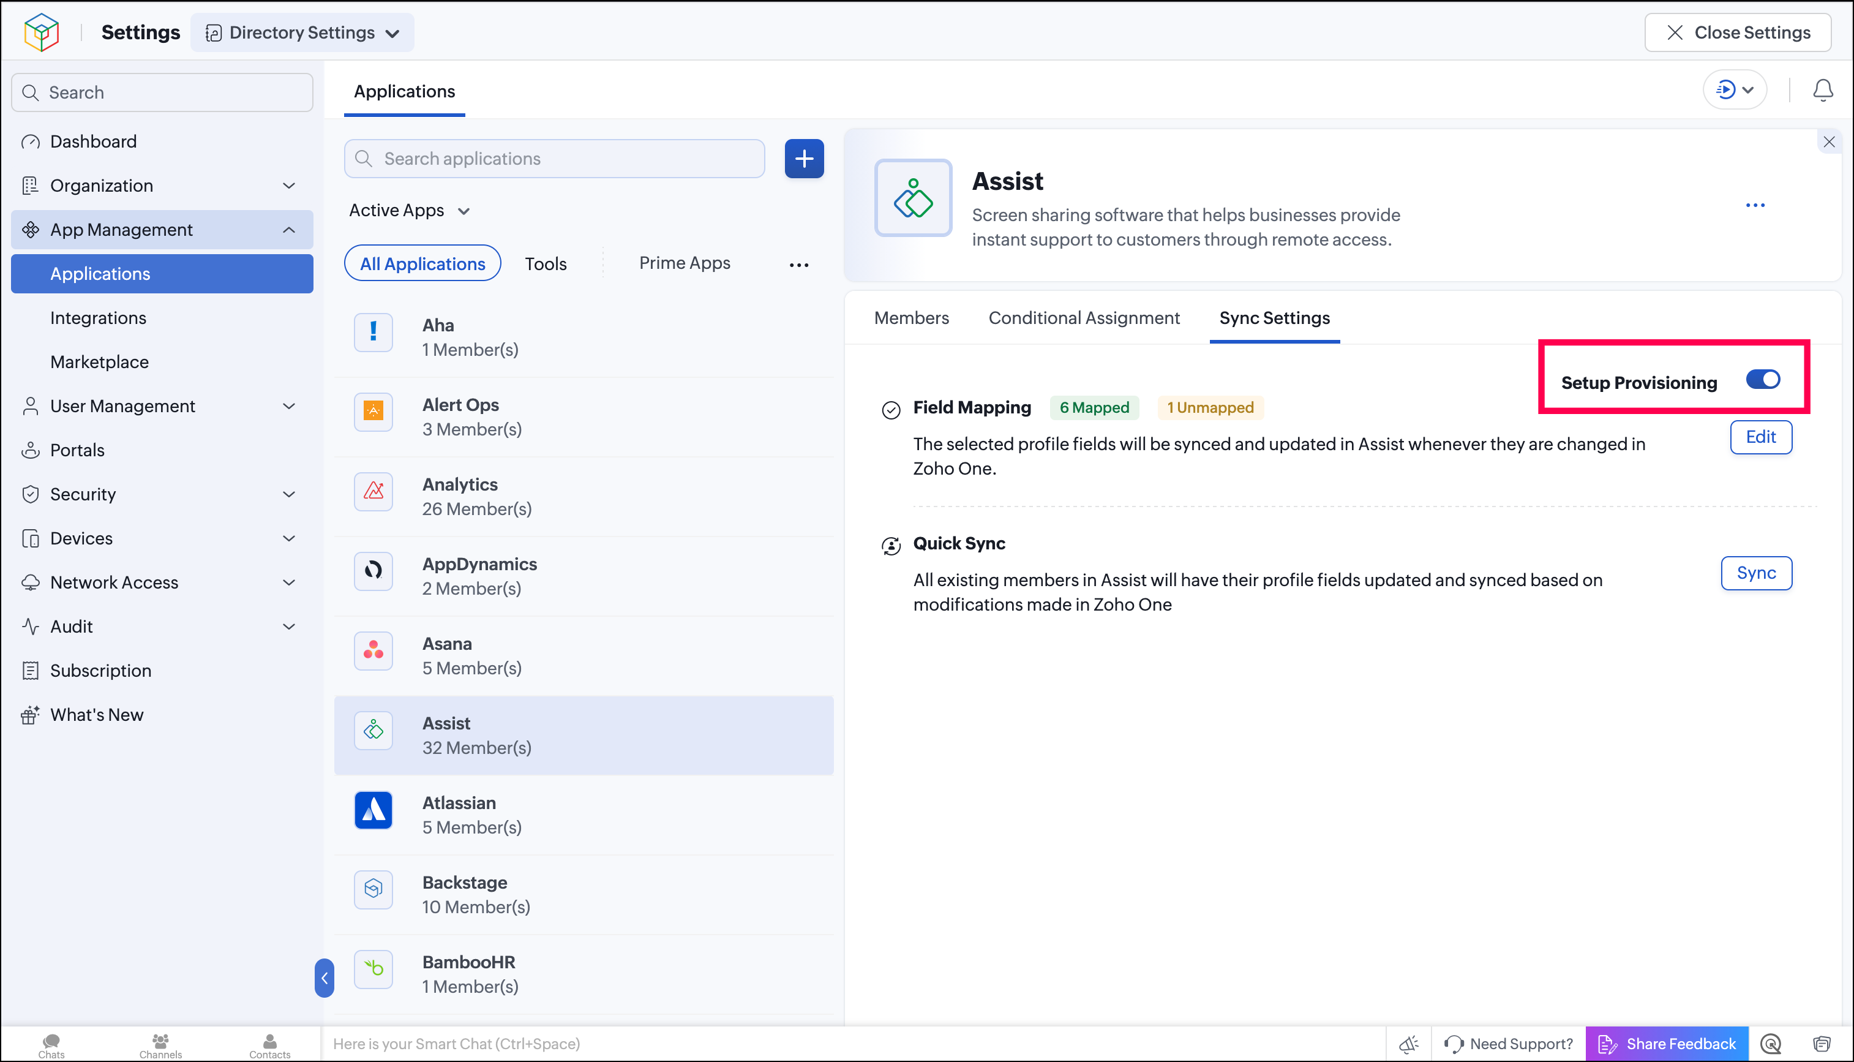
Task: Click the BambooHR application icon
Action: coord(373,969)
